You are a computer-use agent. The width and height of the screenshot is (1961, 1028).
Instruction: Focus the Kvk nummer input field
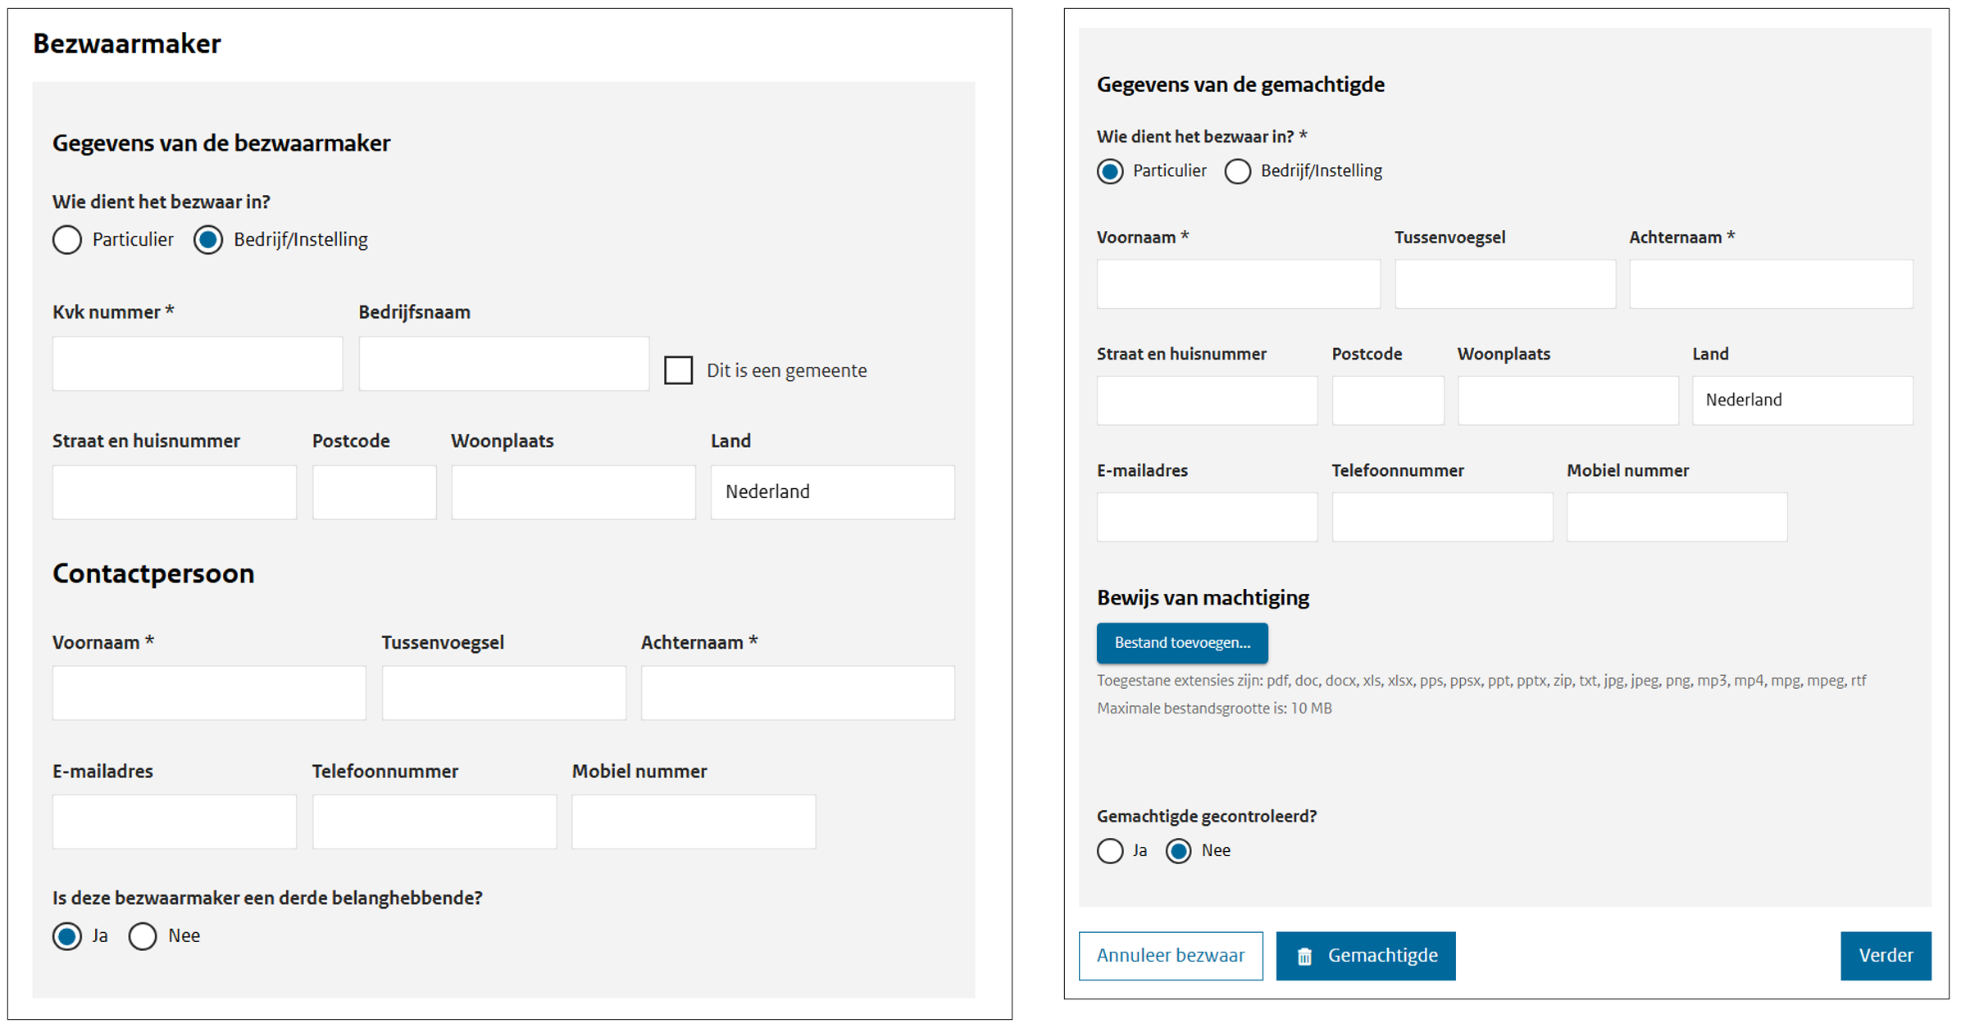click(x=198, y=364)
